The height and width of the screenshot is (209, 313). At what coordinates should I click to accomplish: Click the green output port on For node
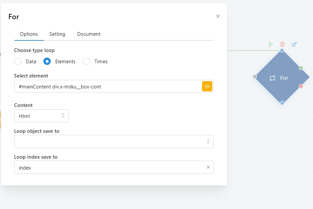(x=301, y=68)
